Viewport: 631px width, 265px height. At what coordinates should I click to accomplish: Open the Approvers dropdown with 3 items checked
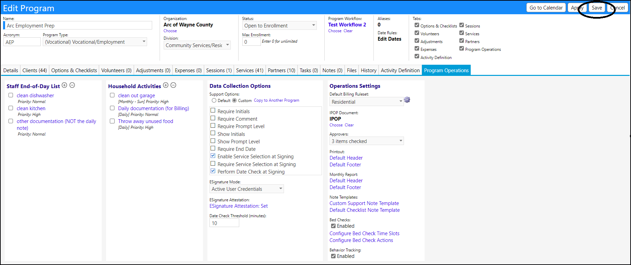pyautogui.click(x=367, y=141)
